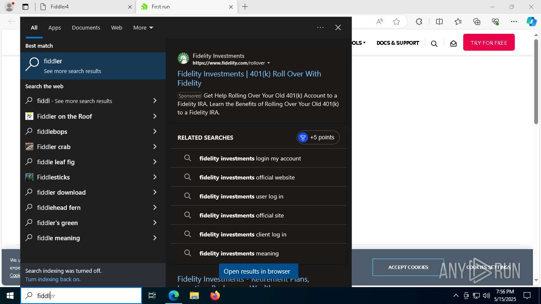Open Task View on the taskbar

coord(152,296)
